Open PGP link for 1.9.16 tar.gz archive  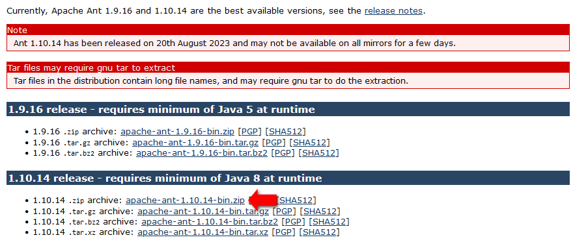pos(274,142)
